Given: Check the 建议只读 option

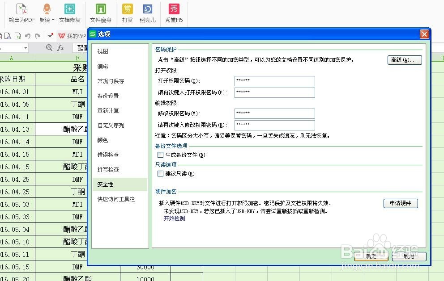Looking at the screenshot, I should (x=159, y=173).
